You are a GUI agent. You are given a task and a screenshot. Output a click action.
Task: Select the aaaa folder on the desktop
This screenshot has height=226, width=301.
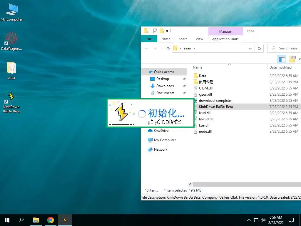[11, 70]
